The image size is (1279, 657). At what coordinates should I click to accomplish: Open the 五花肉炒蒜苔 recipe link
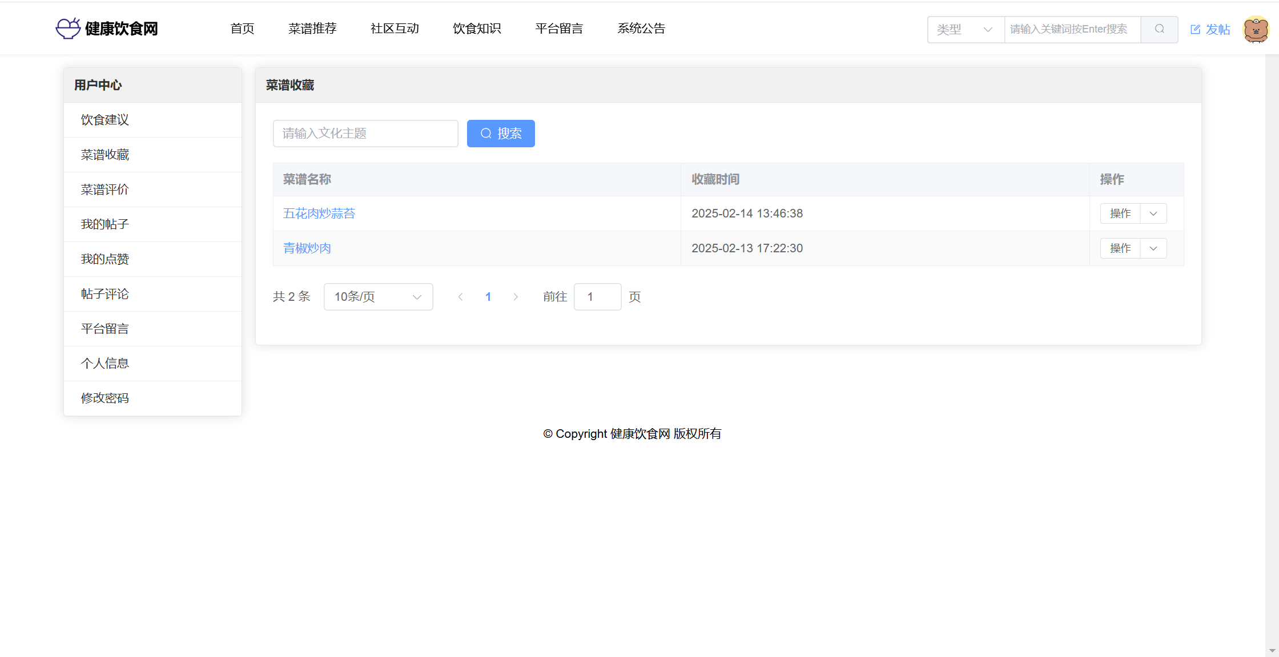[319, 213]
